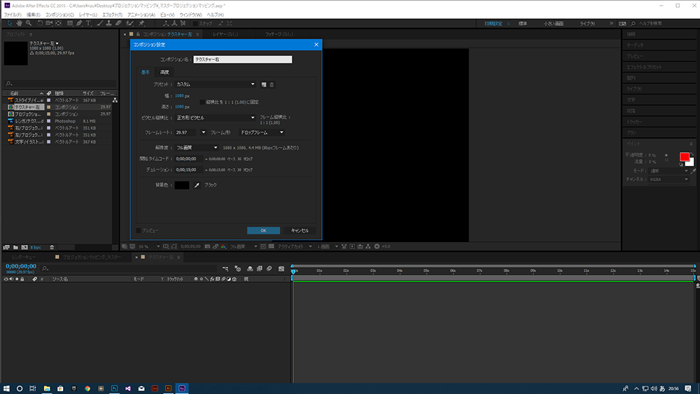Click the save preset icon beside プリセット
The height and width of the screenshot is (394, 700).
coord(264,84)
